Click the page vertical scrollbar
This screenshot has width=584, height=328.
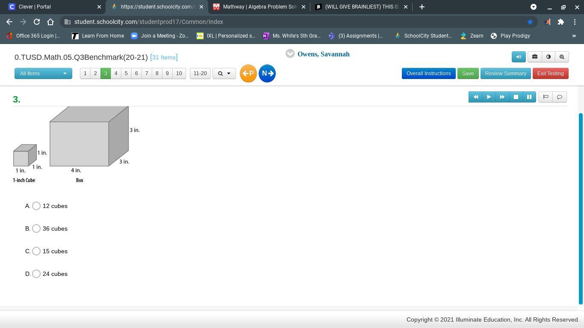click(581, 208)
